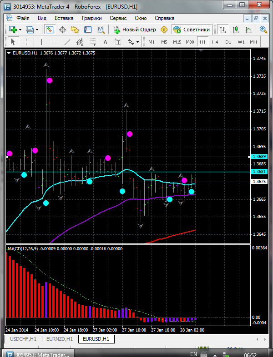Click the zoom in magnifier icon
The height and width of the screenshot is (357, 273).
[263, 30]
